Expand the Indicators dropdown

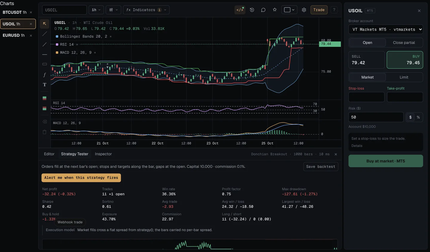(146, 10)
